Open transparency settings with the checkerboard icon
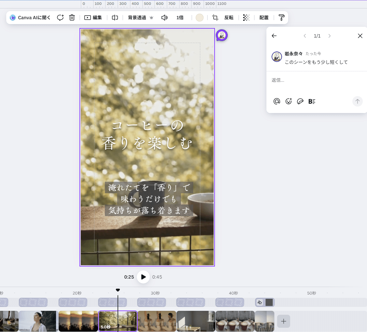367x332 pixels. (x=246, y=18)
